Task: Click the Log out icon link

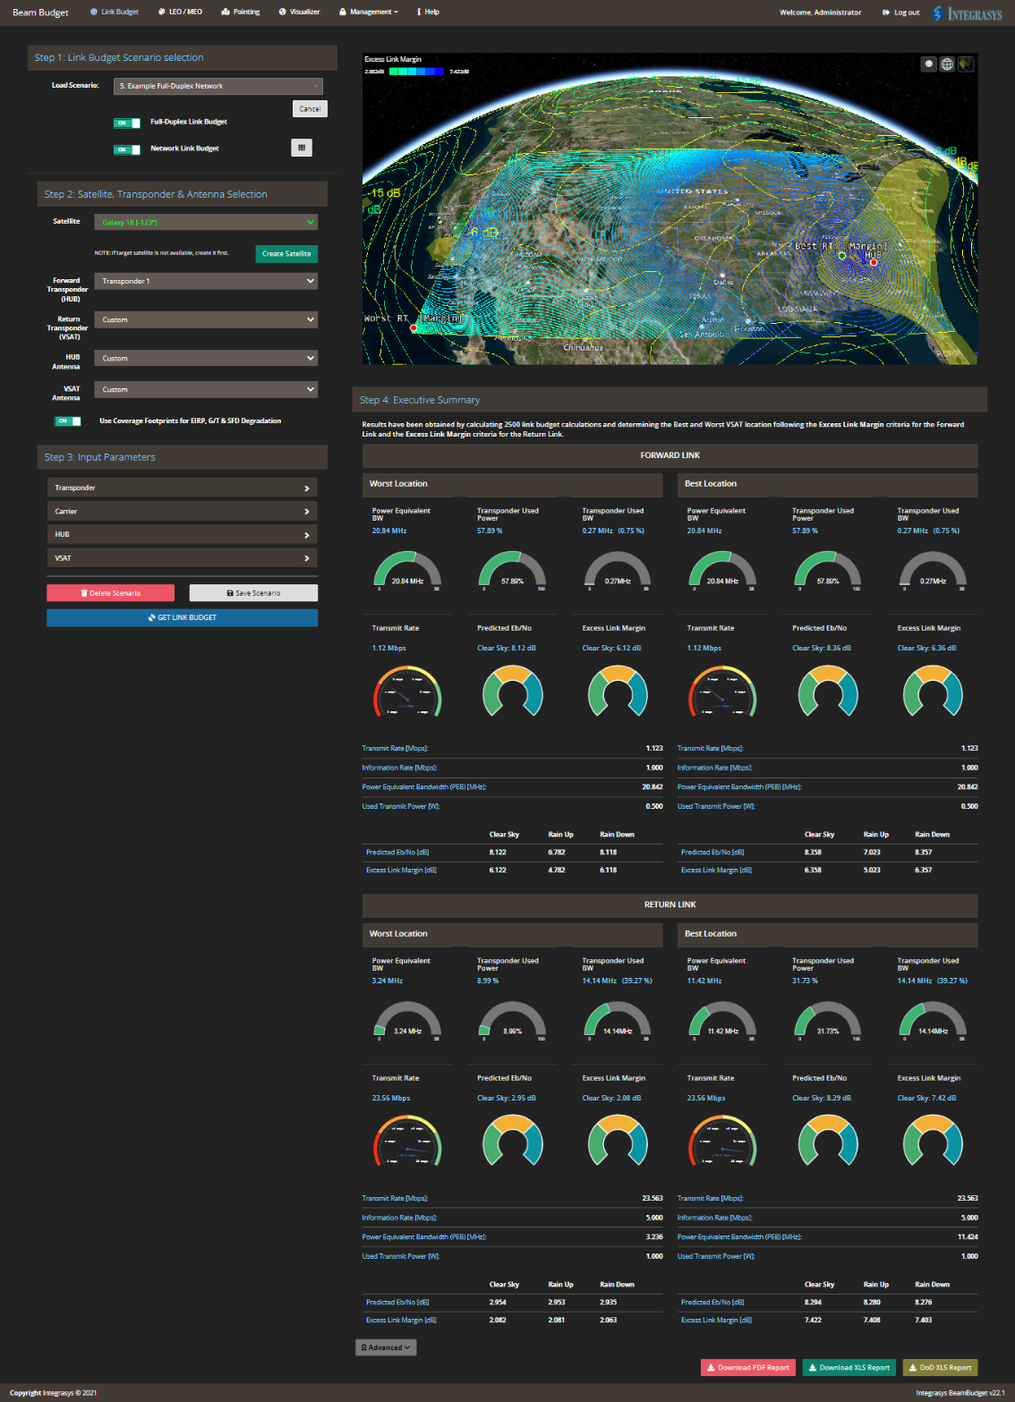Action: 900,13
